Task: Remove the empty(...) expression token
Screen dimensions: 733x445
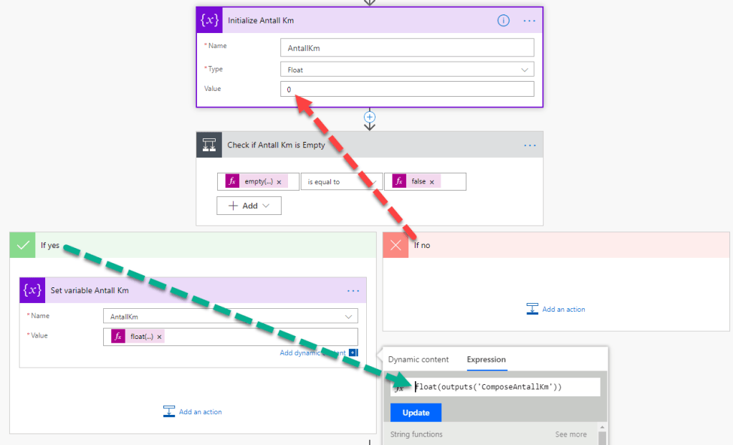Action: click(278, 182)
